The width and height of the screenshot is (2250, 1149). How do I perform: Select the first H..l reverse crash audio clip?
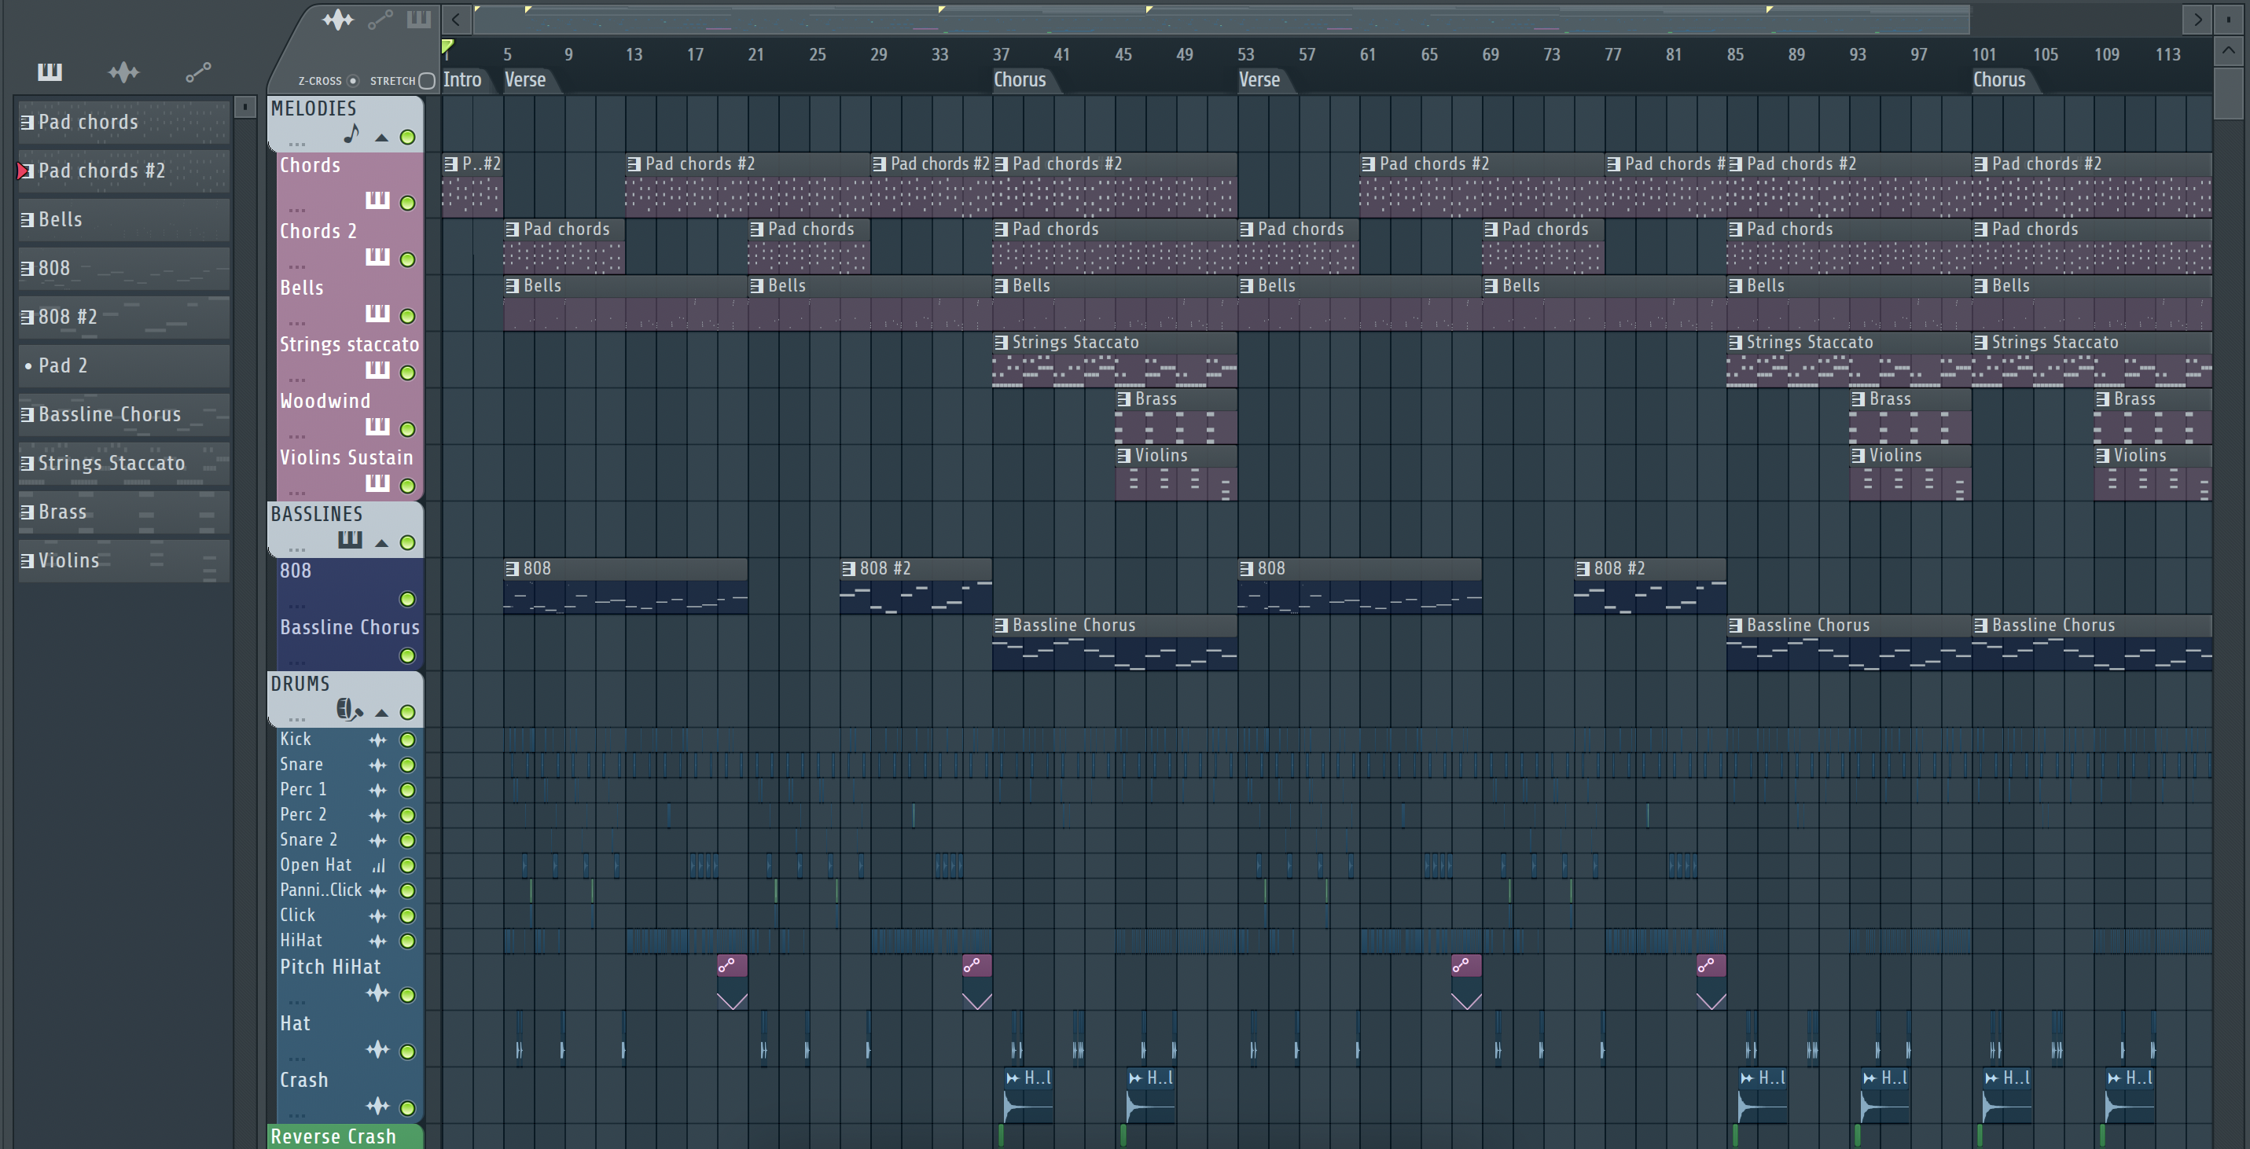click(x=1028, y=1096)
